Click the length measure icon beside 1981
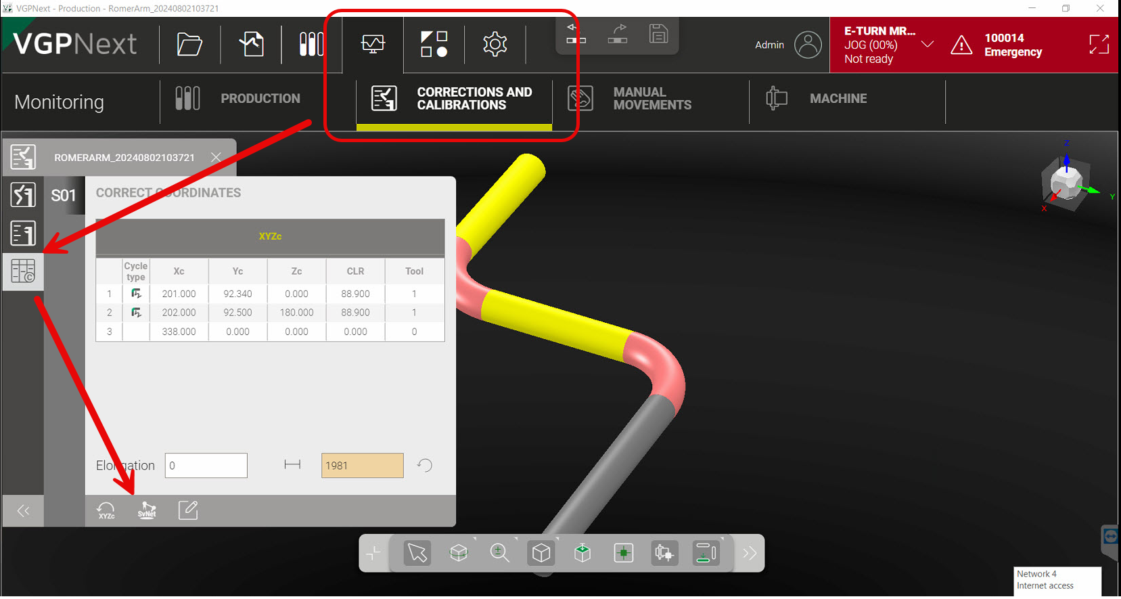This screenshot has width=1121, height=599. point(292,464)
